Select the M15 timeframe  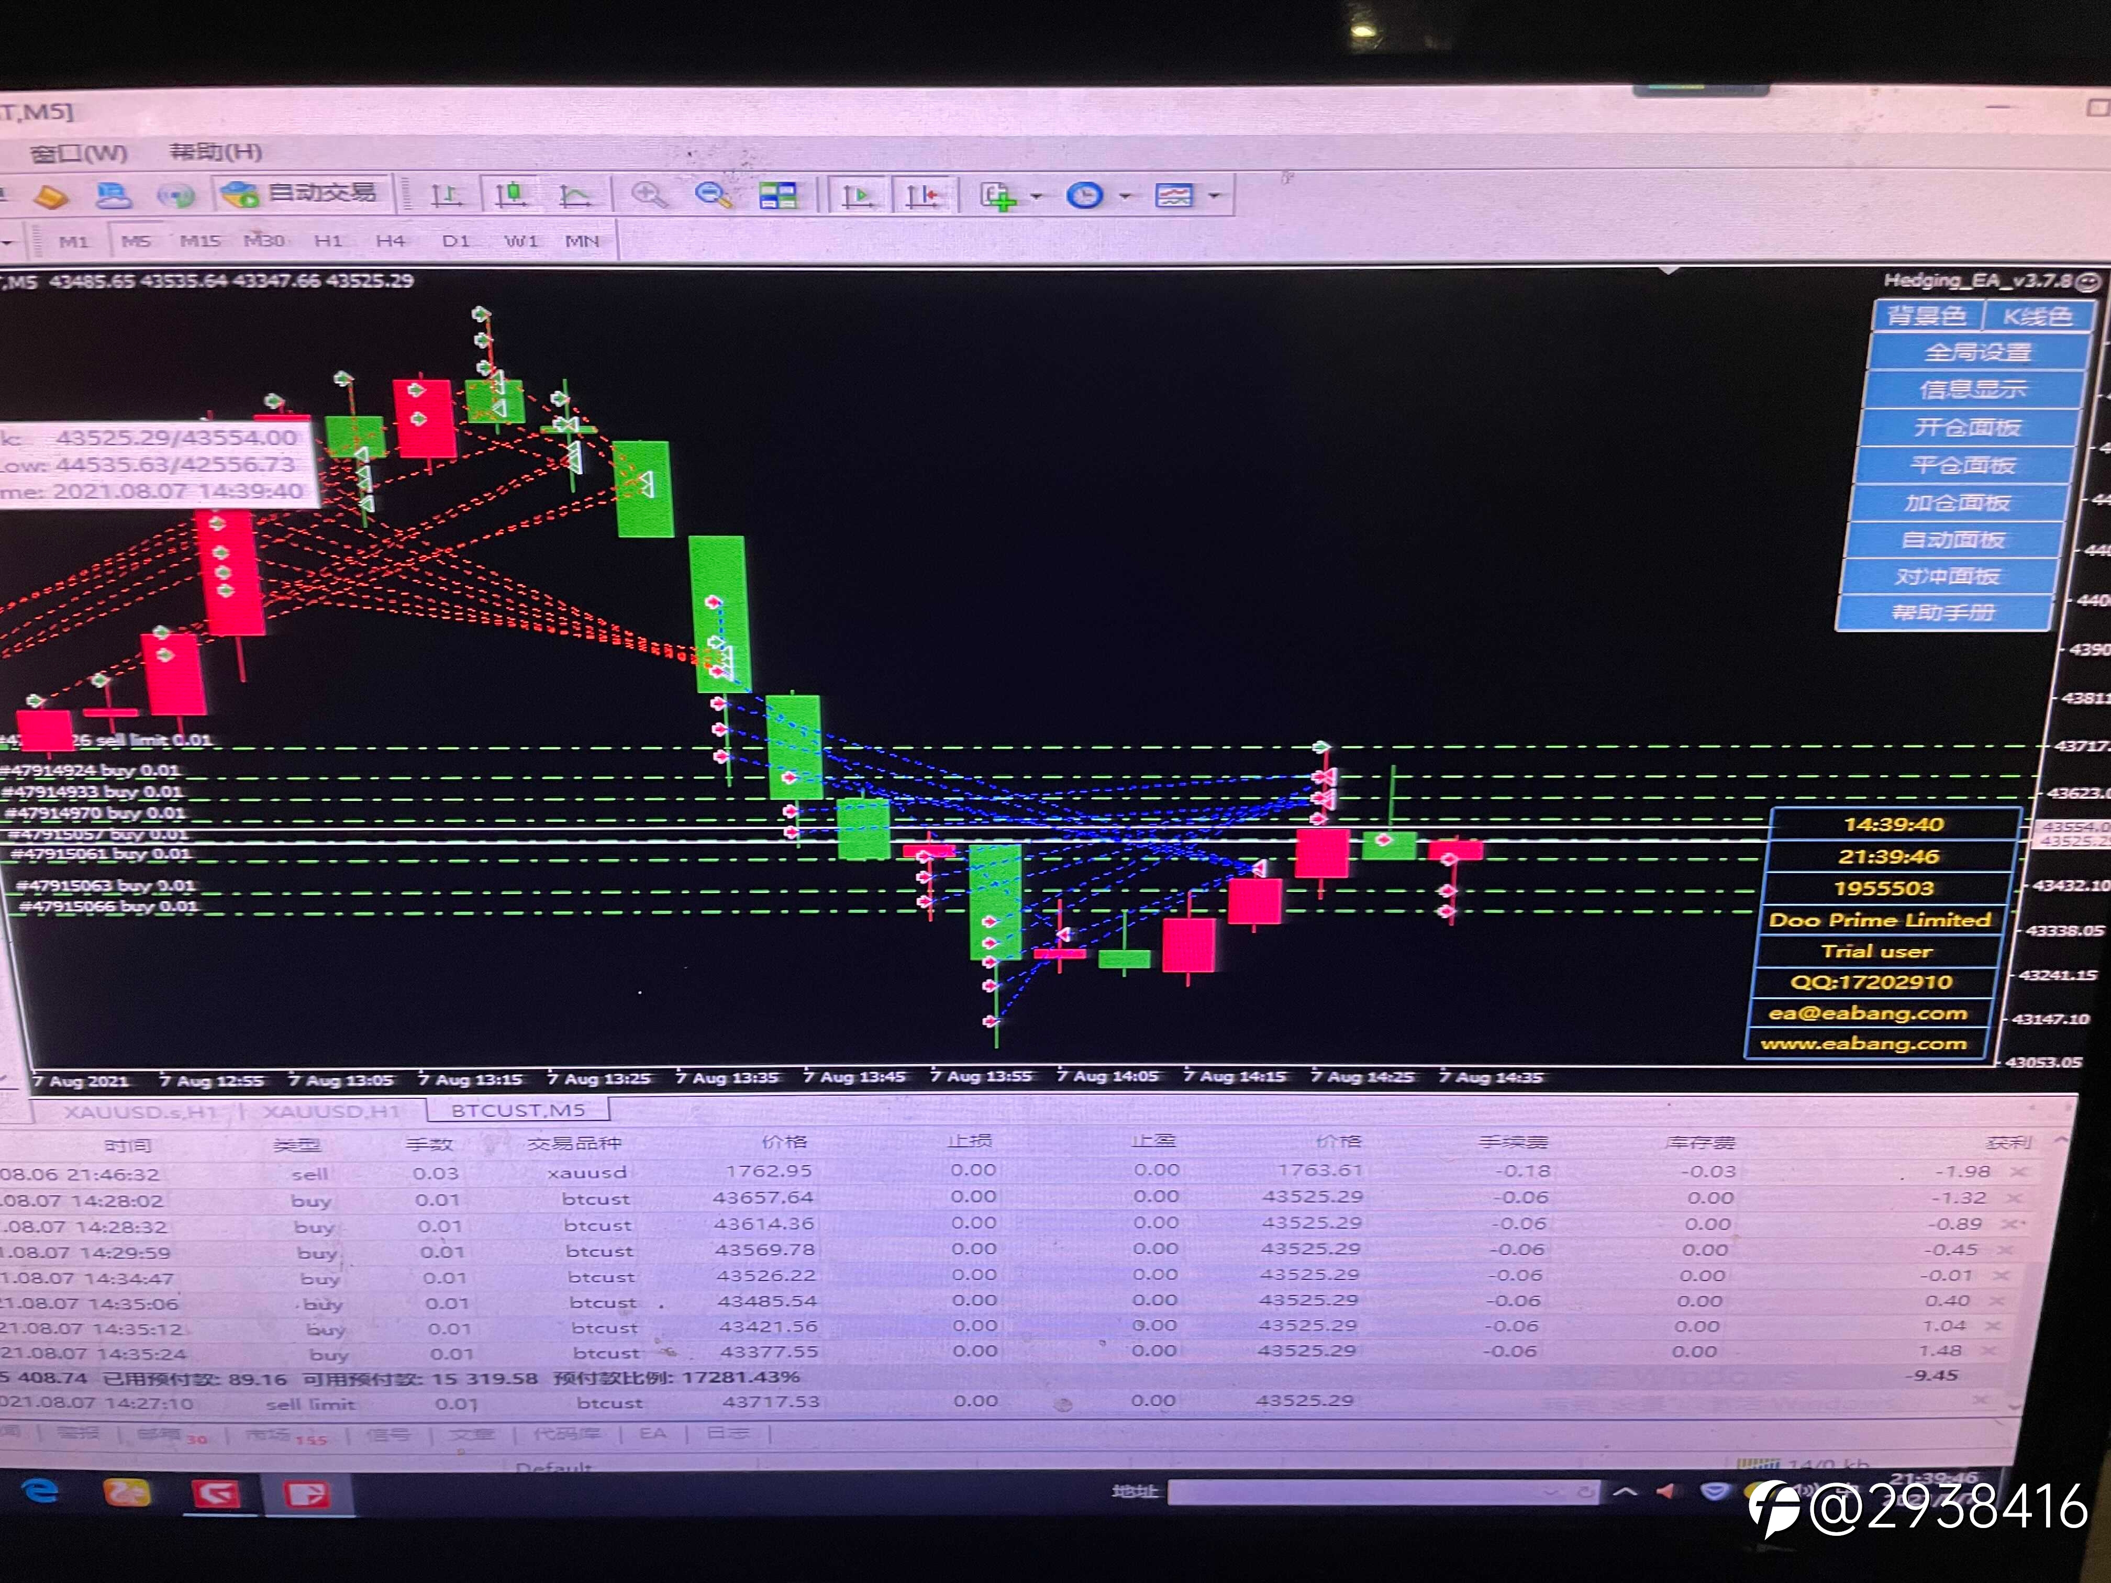199,240
